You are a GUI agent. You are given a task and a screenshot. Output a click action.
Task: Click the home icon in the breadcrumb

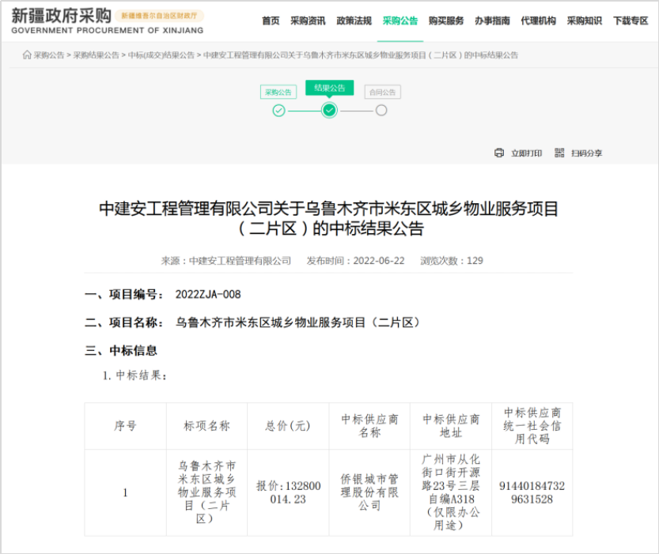click(x=27, y=55)
